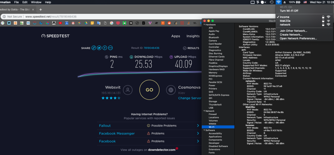334x155 pixels.
Task: Expand the Fallout outage row chevron
Action: [198, 126]
